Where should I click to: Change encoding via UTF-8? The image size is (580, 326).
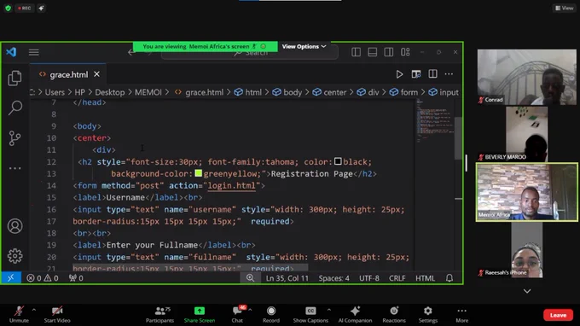[x=369, y=278]
